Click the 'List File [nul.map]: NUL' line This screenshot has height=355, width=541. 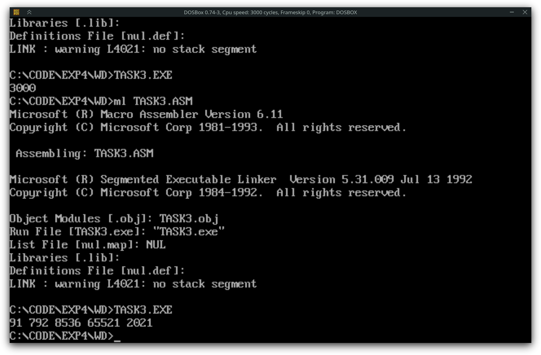coord(88,245)
